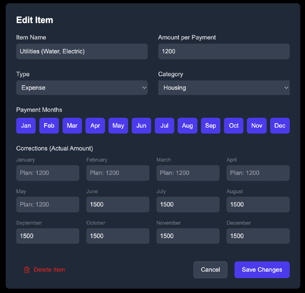
Task: Select the January correction field
Action: tap(47, 173)
